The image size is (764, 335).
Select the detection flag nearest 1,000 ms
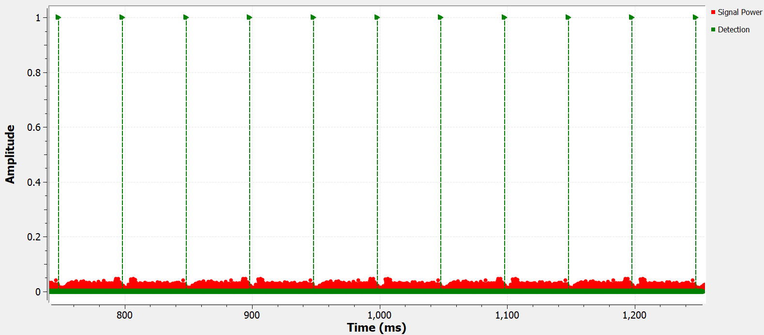click(377, 17)
